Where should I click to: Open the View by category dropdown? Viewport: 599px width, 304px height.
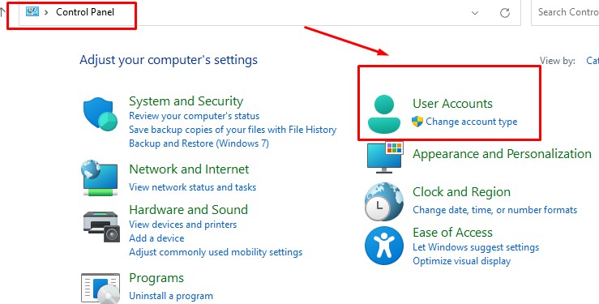pos(593,60)
